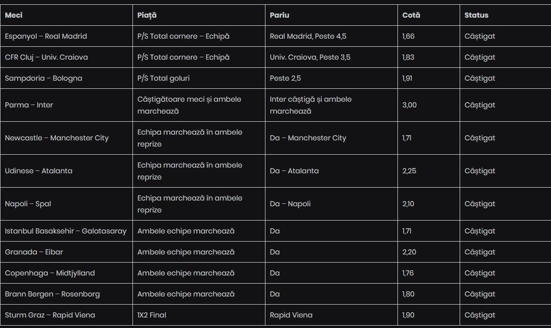The width and height of the screenshot is (551, 328).
Task: Select the Espanyol – Real Madrid match cell
Action: 46,36
